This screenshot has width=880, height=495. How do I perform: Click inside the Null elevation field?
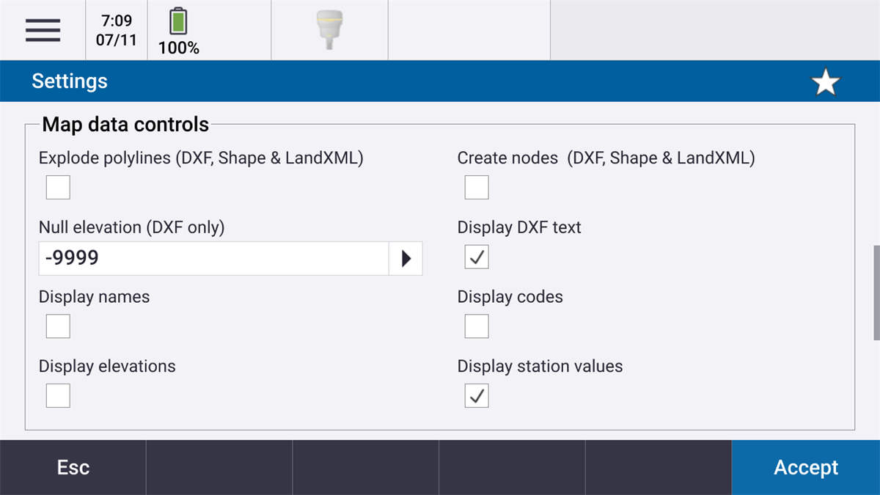pyautogui.click(x=213, y=258)
